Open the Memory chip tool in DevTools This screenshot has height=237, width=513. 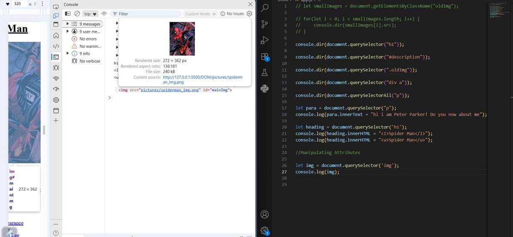tap(56, 100)
